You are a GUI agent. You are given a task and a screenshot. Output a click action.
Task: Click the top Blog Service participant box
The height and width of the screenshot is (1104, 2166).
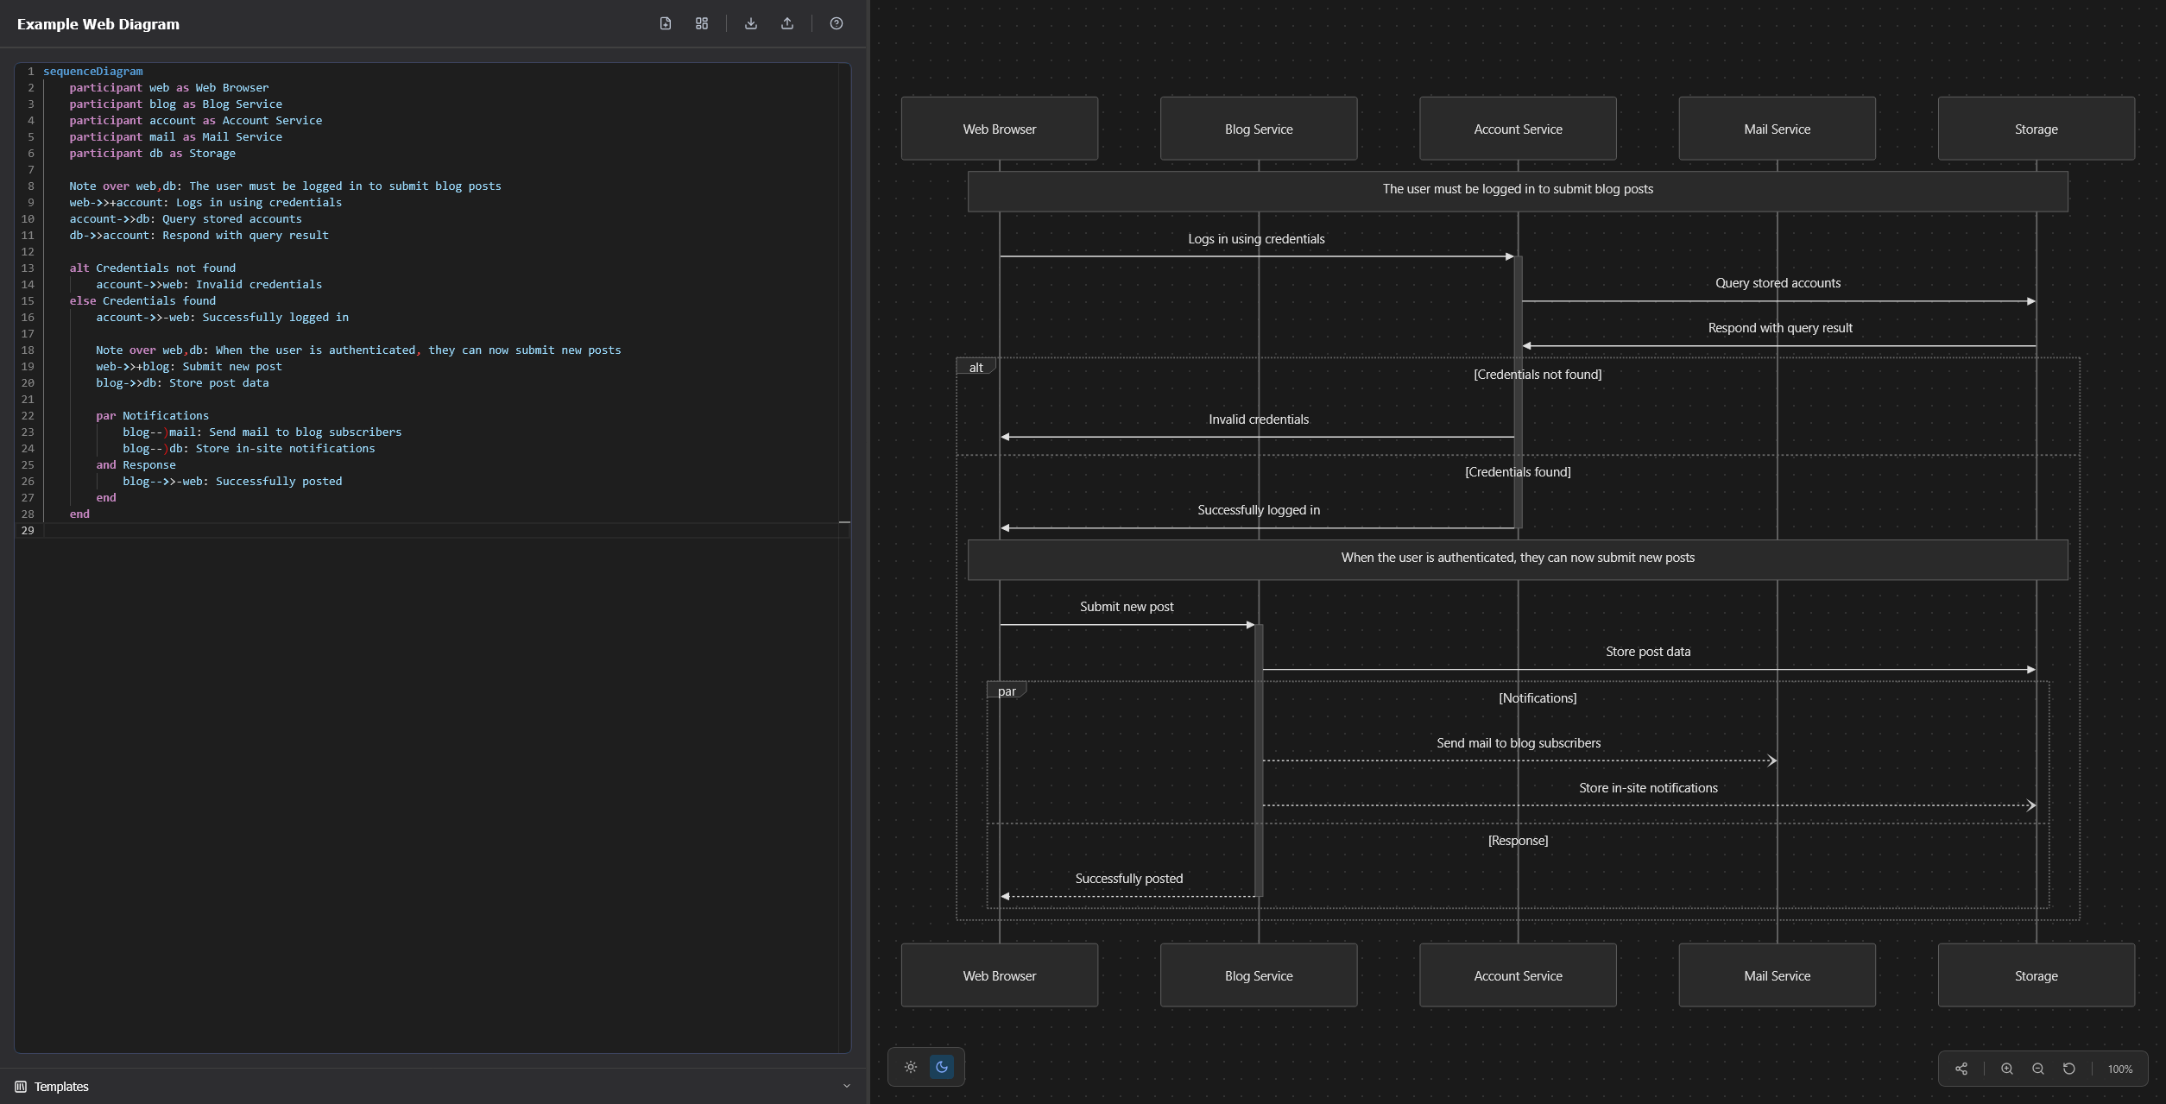(x=1259, y=129)
